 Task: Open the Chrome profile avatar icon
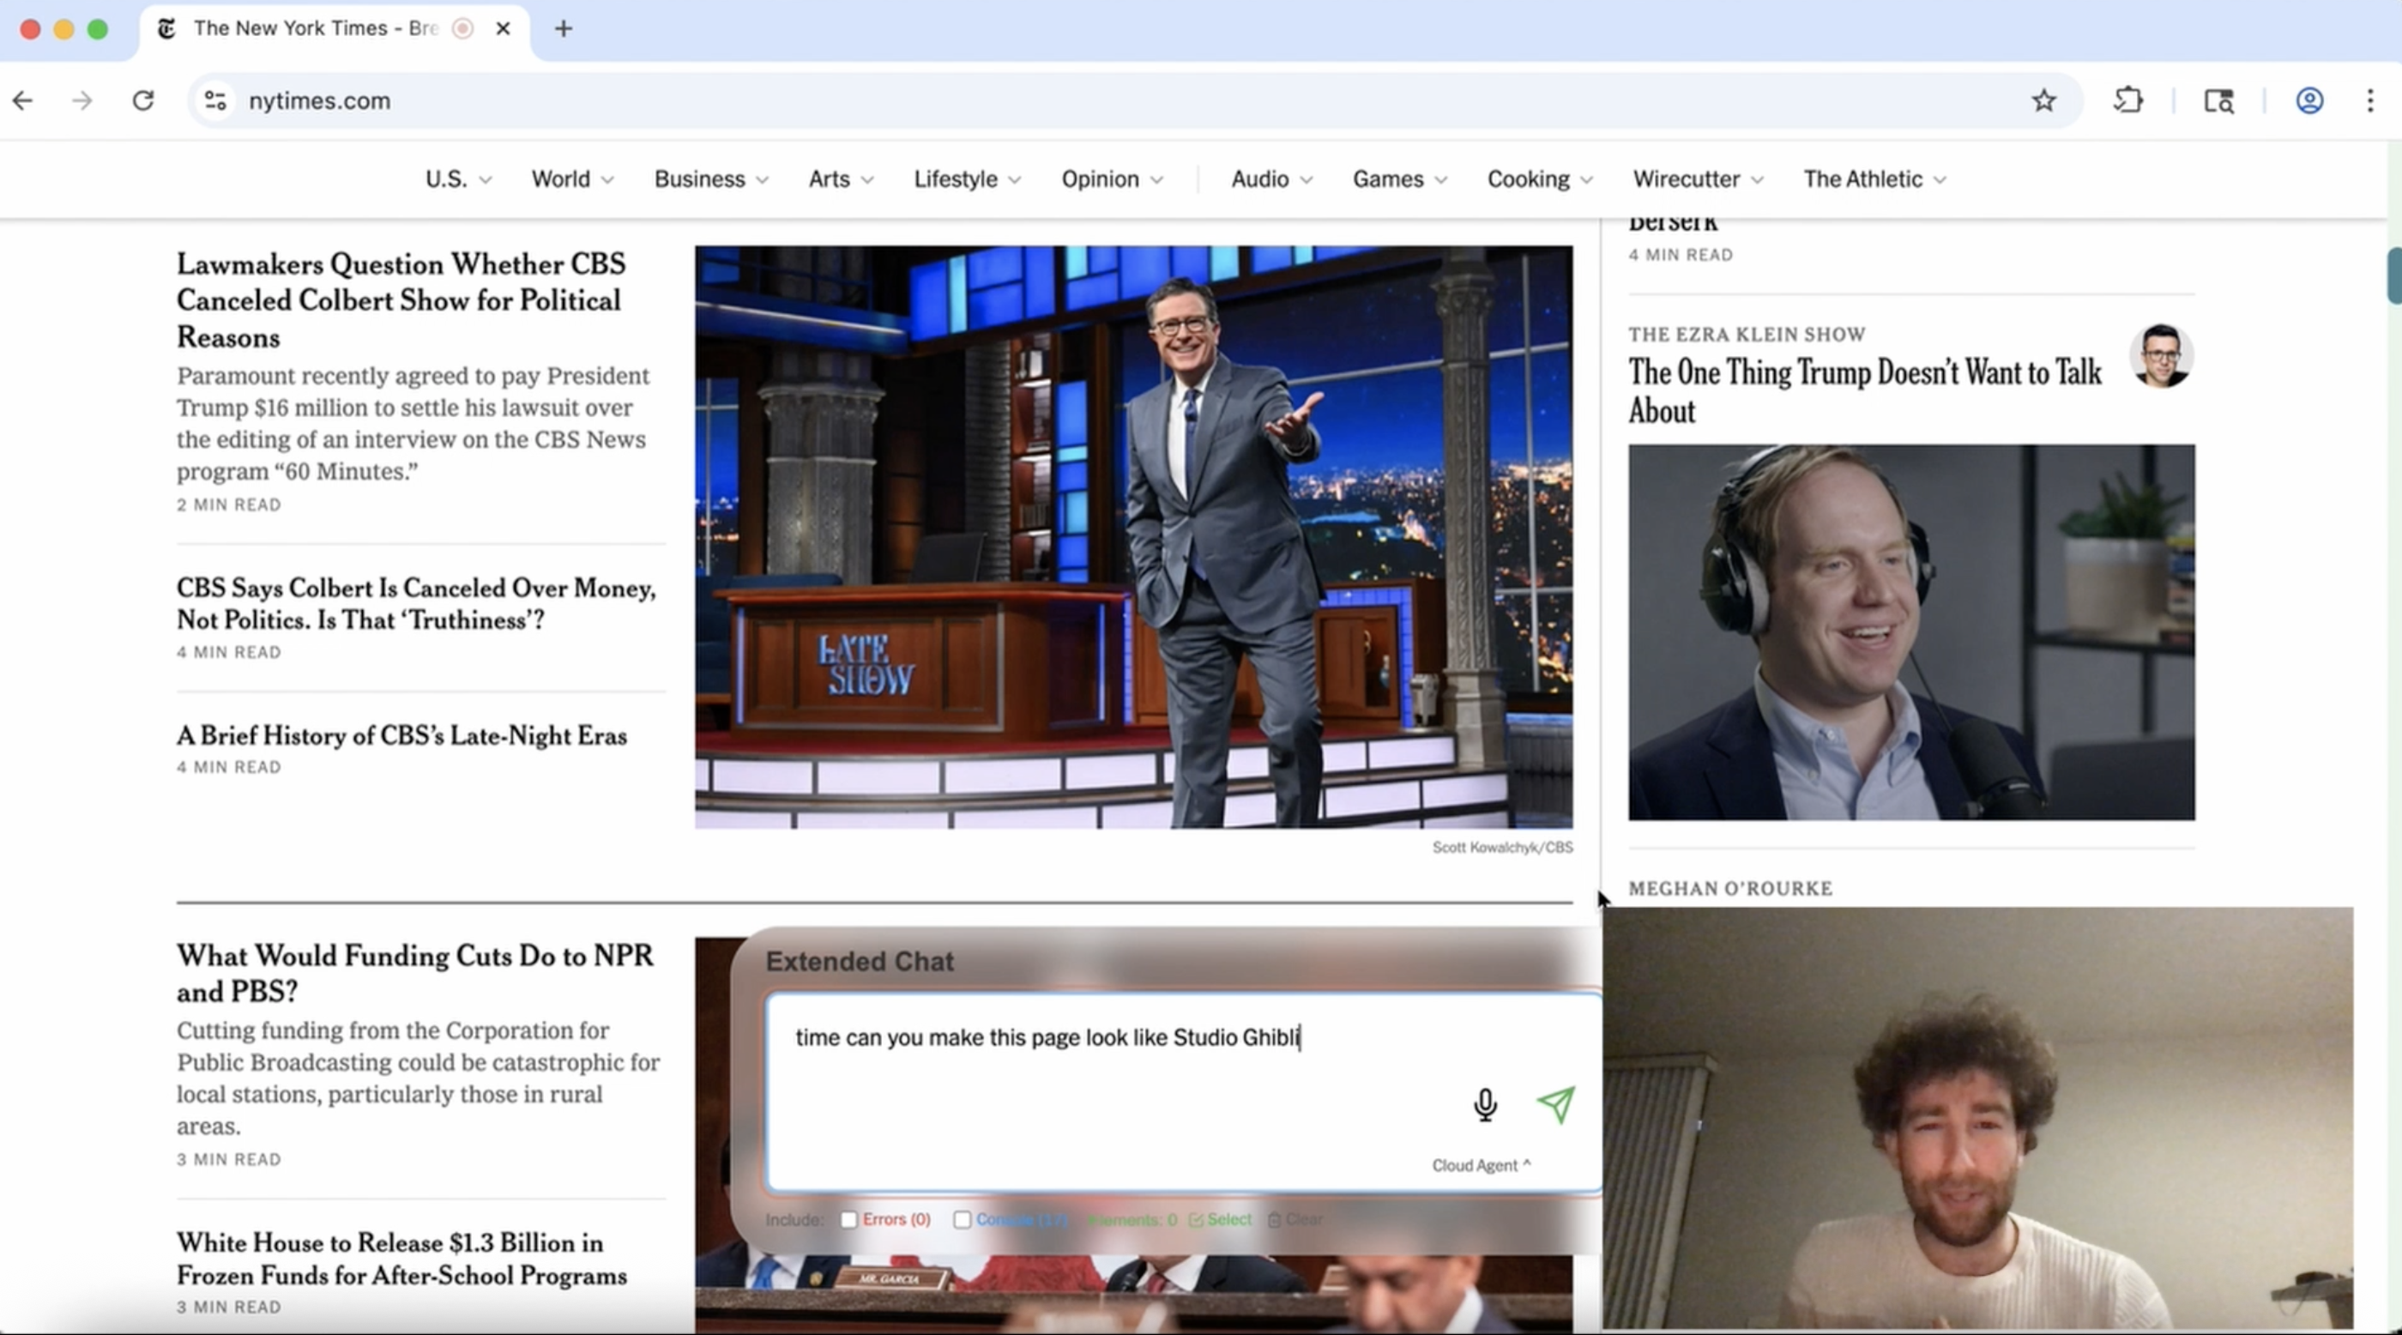click(2308, 100)
